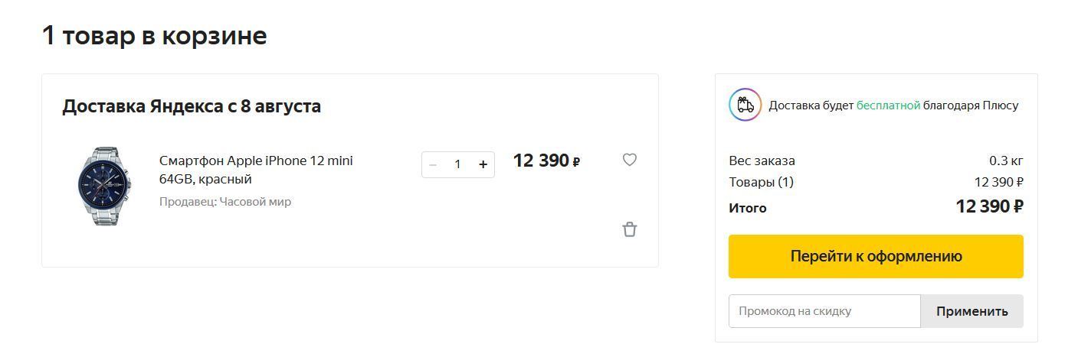Viewport: 1078px width, 357px height.
Task: Click the quantity field showing 1
Action: (x=457, y=164)
